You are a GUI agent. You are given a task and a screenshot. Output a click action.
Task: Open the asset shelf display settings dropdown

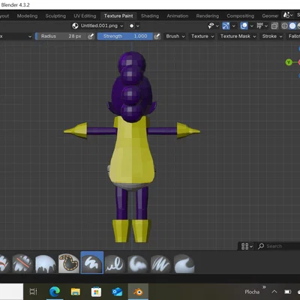tap(247, 246)
